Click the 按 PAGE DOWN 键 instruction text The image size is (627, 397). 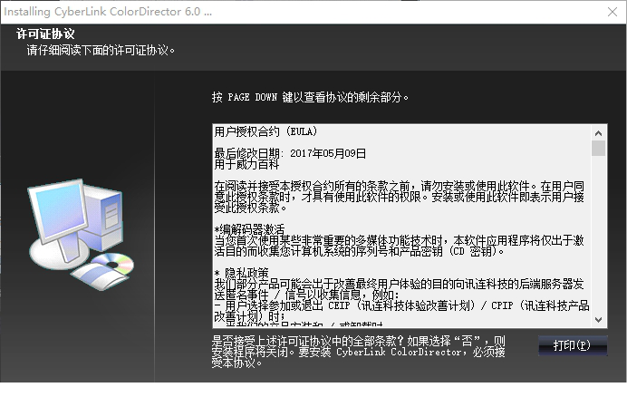point(310,97)
